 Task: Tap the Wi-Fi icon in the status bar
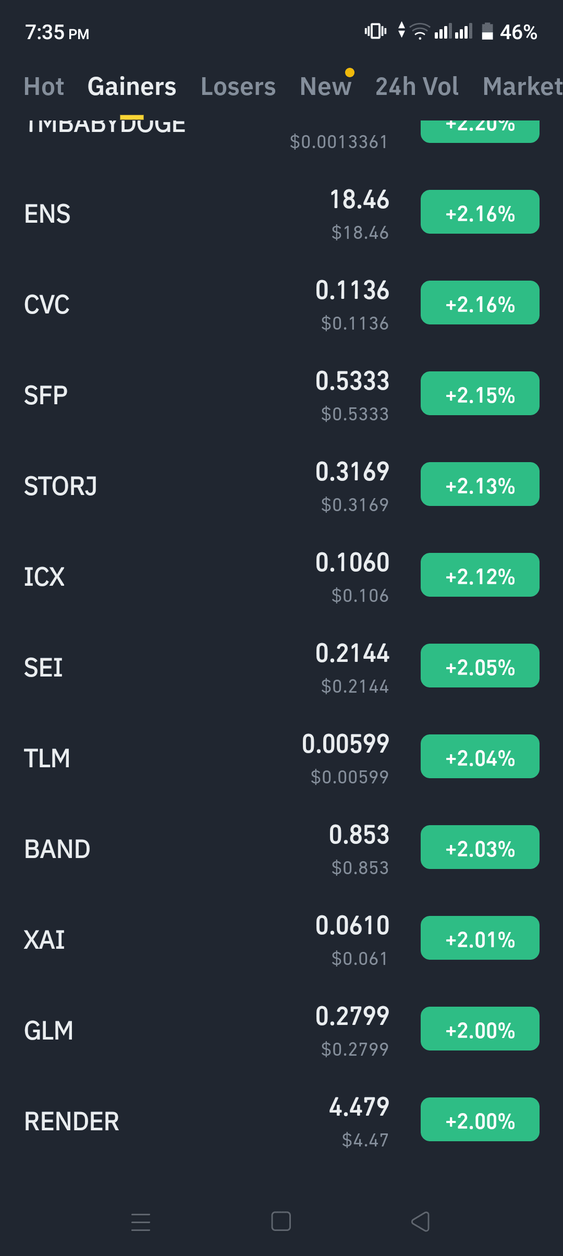(x=420, y=31)
